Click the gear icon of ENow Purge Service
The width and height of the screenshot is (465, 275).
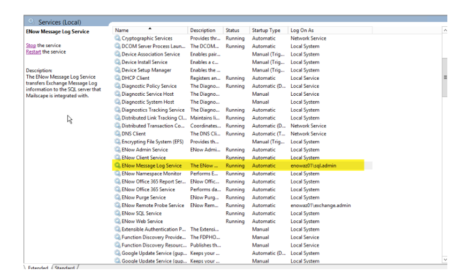117,197
